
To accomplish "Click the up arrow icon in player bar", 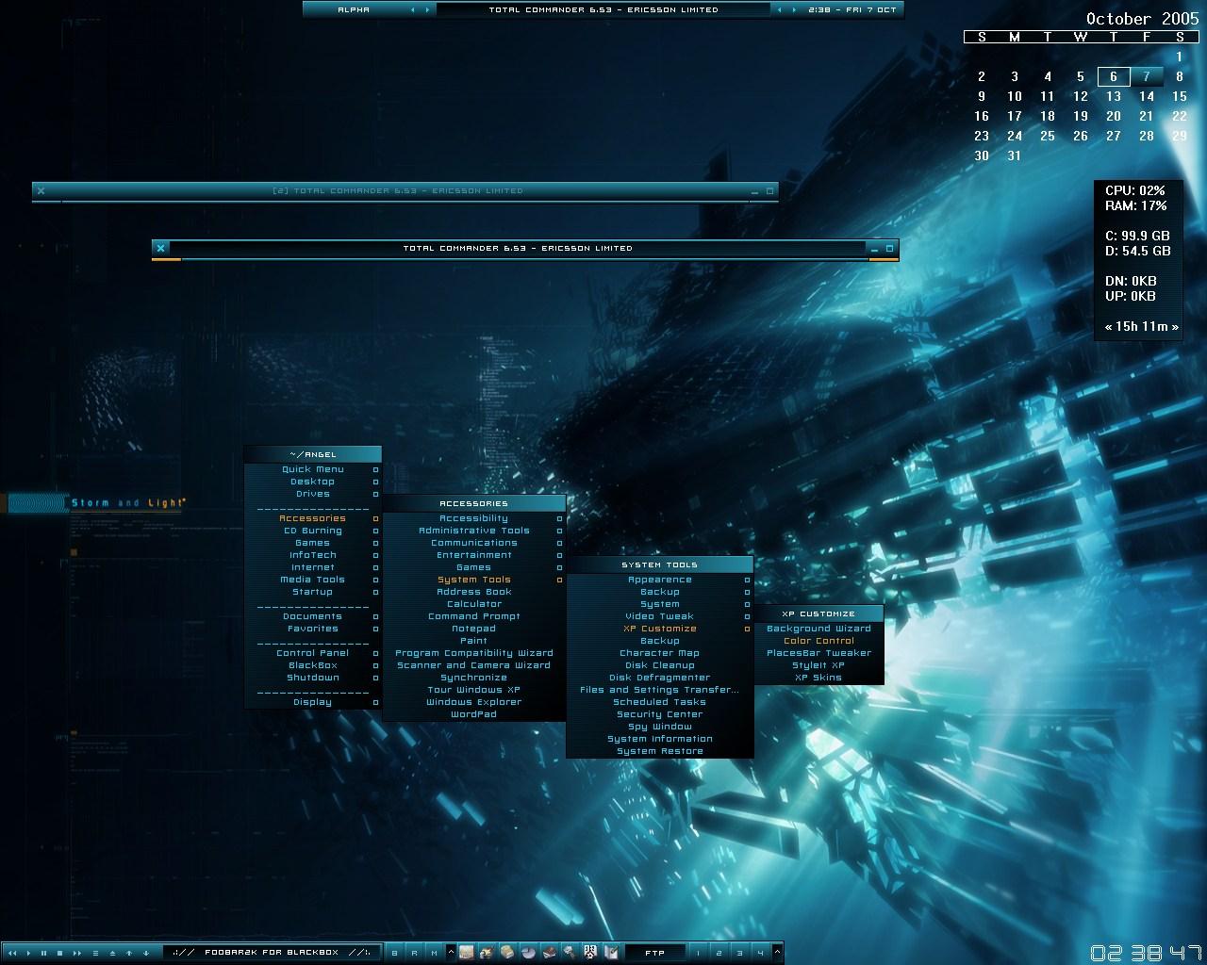I will pos(129,953).
